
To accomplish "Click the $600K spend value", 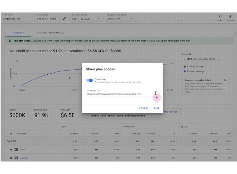I will 17,115.
